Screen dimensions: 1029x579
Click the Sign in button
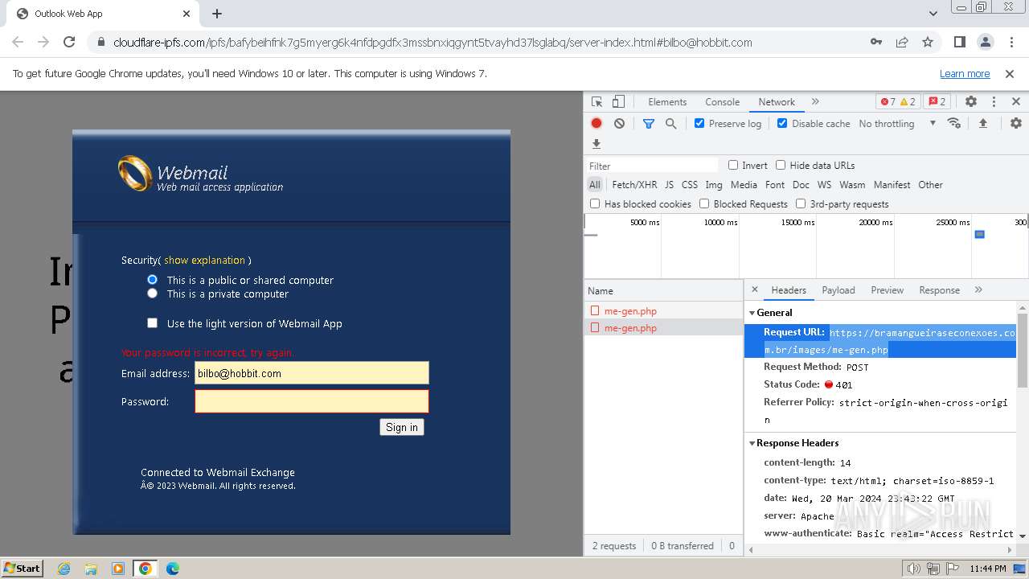402,427
